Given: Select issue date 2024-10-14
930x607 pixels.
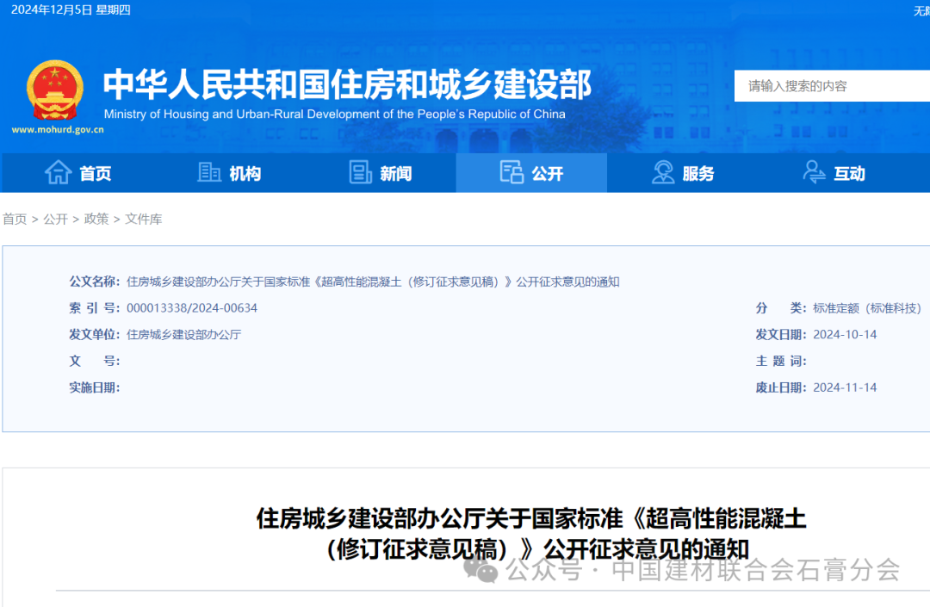Looking at the screenshot, I should coord(845,335).
